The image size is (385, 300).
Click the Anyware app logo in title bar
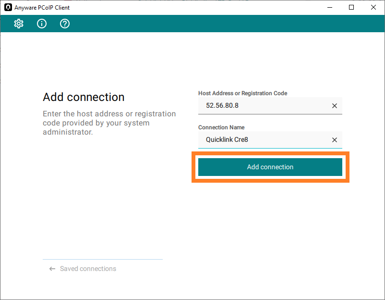click(8, 7)
